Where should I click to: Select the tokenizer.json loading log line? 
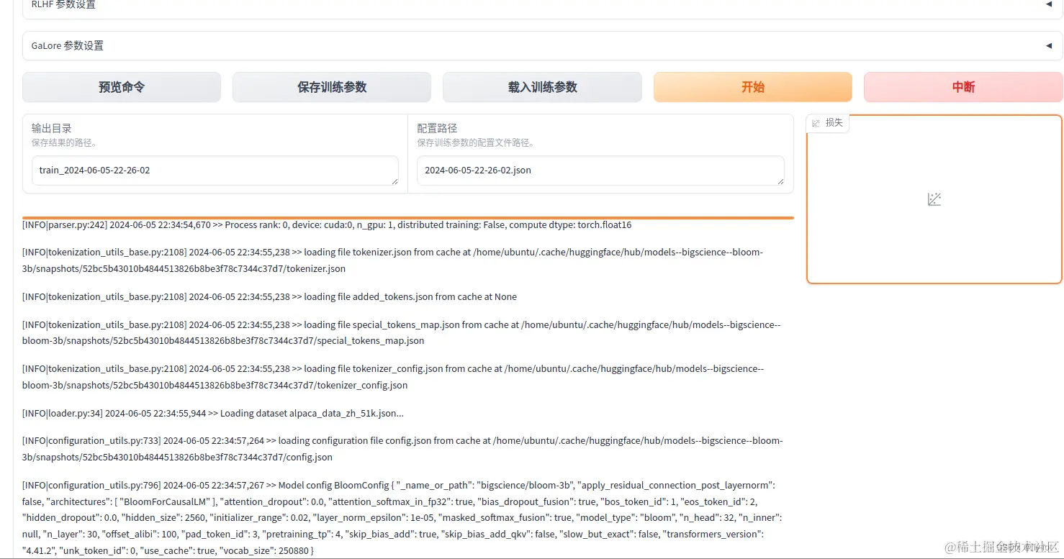click(392, 260)
